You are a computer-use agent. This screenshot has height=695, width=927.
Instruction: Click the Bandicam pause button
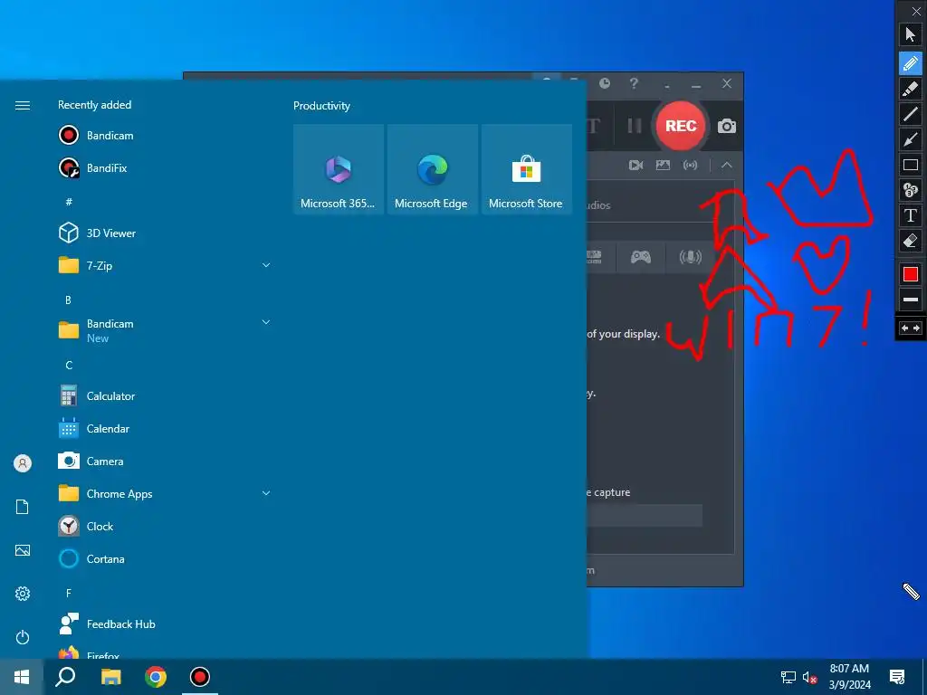(x=634, y=126)
